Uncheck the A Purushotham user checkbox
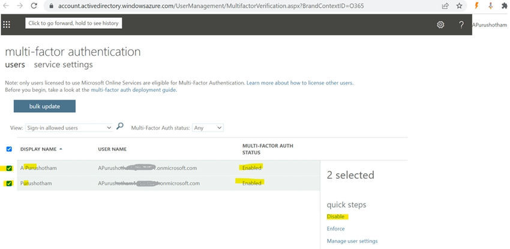This screenshot has height=249, width=510. click(x=9, y=169)
